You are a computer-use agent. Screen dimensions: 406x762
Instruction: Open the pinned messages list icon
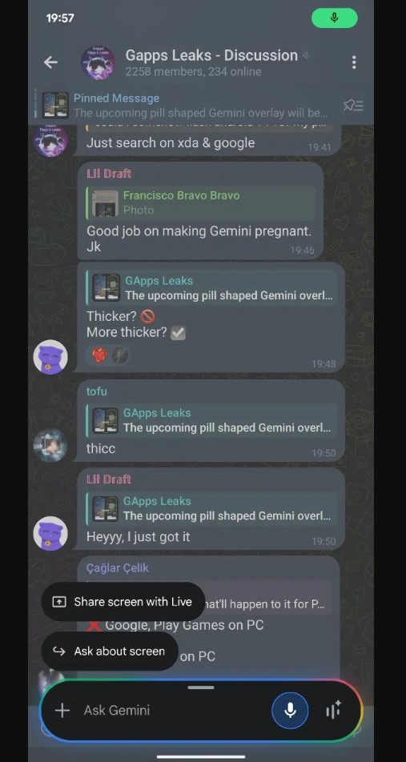tap(353, 106)
